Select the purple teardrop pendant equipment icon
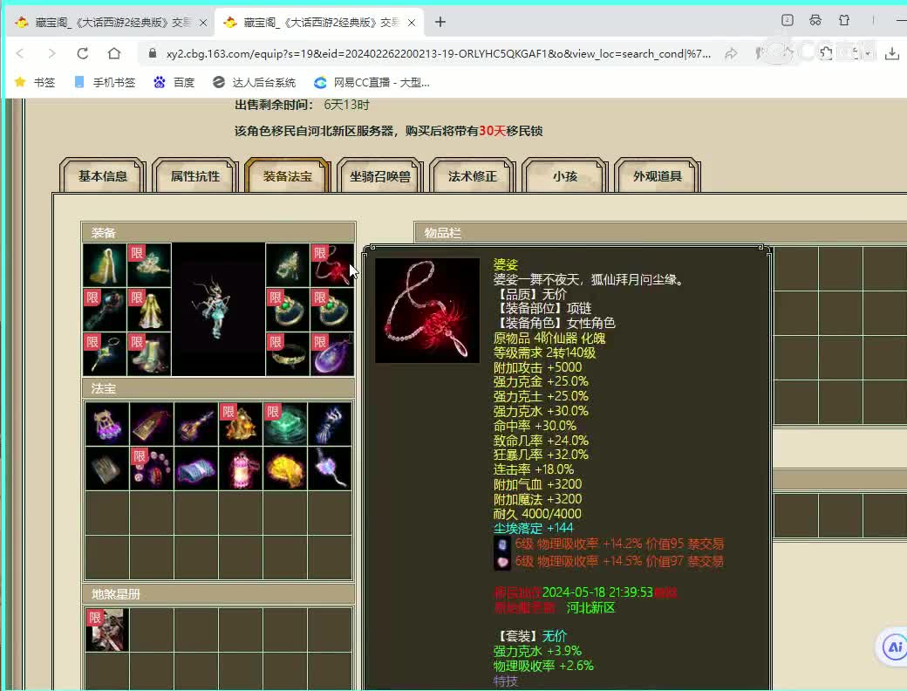907x691 pixels. 332,354
